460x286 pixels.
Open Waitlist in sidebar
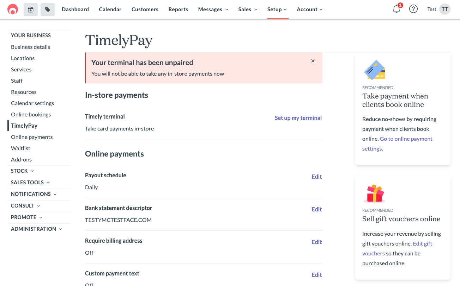pos(20,148)
